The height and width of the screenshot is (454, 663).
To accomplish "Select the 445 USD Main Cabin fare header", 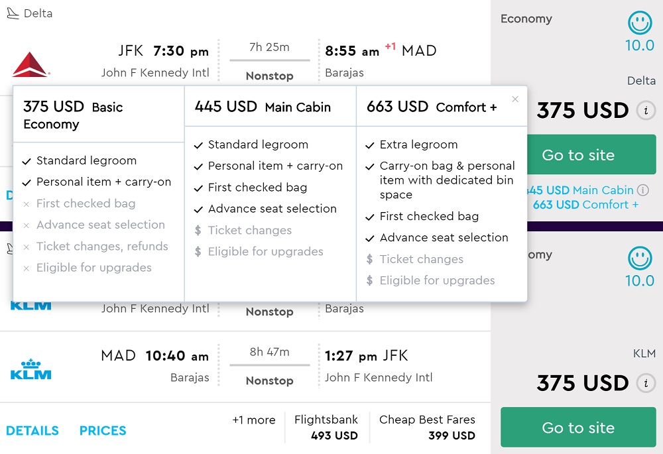I will click(x=263, y=107).
